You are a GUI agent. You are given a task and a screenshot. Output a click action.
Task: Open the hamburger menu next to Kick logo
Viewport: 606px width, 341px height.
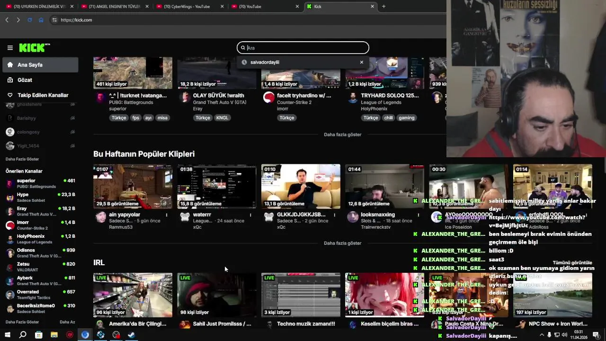coord(10,48)
